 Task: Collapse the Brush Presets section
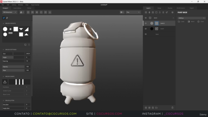click(4, 23)
